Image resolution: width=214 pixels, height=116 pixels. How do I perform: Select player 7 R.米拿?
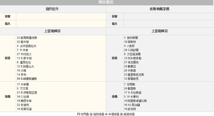pyautogui.click(x=23, y=50)
